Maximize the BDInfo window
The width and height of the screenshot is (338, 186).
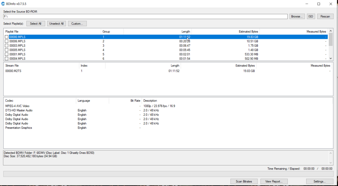319,4
